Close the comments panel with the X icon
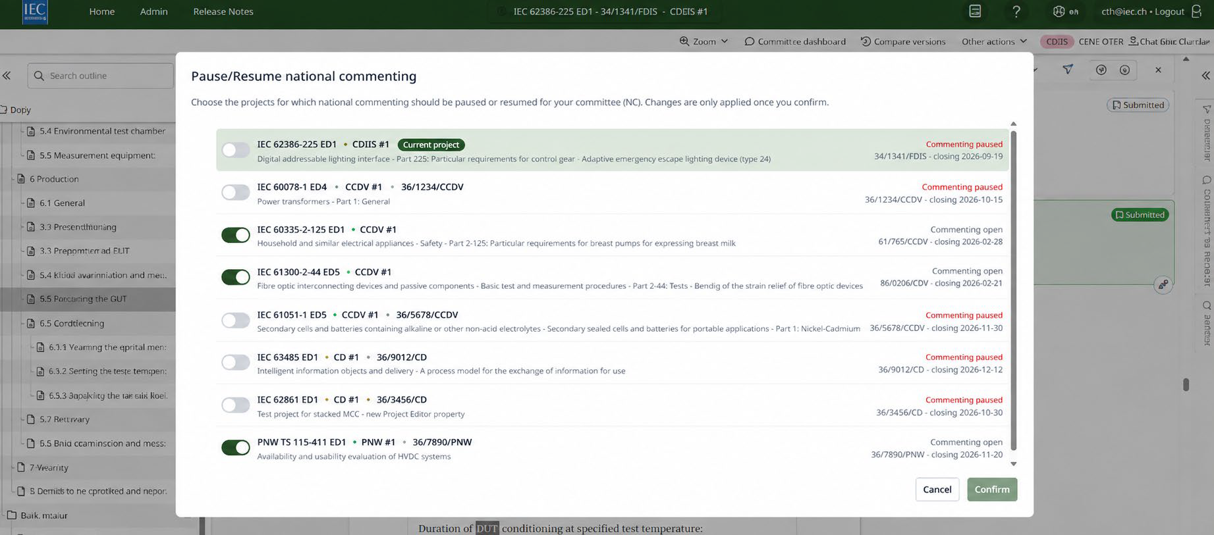 (x=1158, y=70)
